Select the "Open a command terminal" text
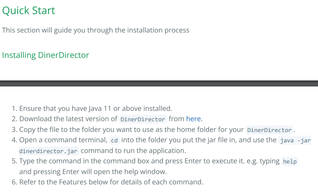 click(x=63, y=140)
